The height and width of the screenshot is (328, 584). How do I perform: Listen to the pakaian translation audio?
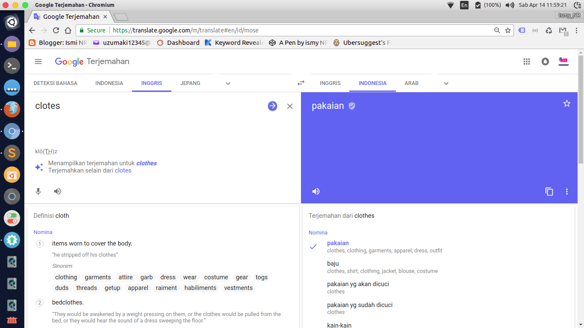pos(316,191)
